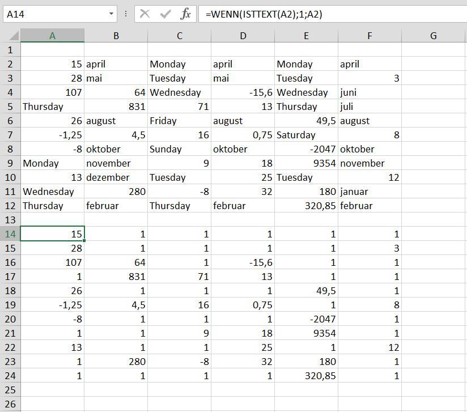Click cell E8 containing -2047
Screen dimensions: 467x412
coord(307,149)
